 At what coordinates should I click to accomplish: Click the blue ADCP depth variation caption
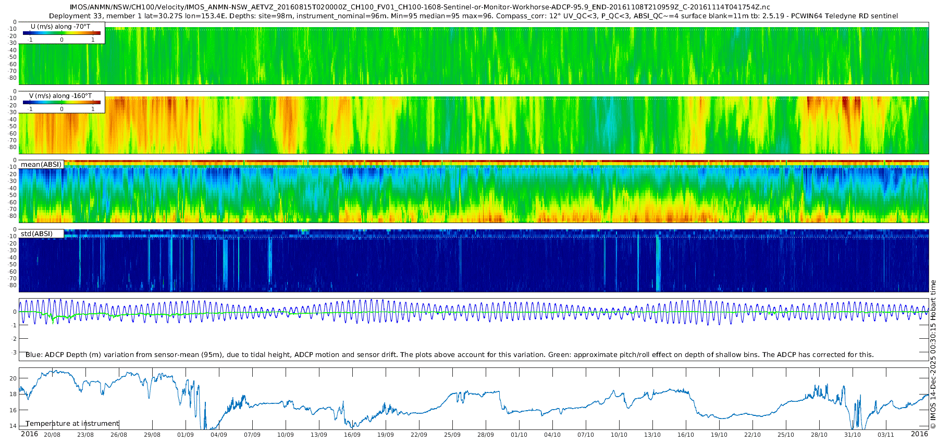click(450, 355)
